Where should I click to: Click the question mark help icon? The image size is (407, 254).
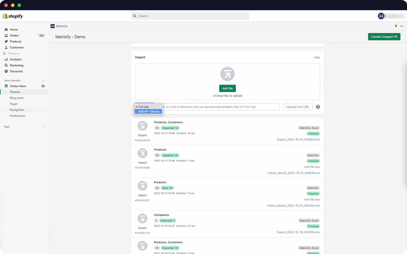318,107
